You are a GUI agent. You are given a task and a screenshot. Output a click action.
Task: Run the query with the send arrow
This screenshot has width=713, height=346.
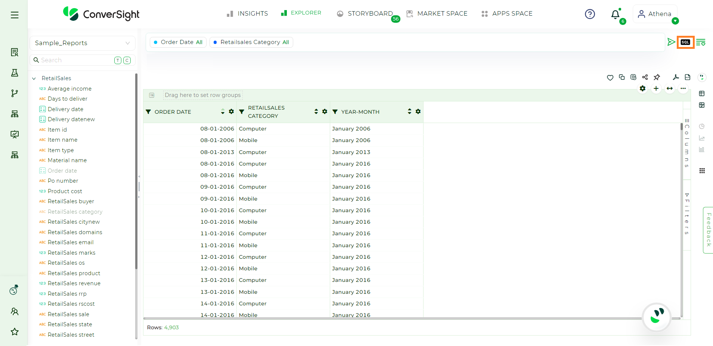coord(671,42)
